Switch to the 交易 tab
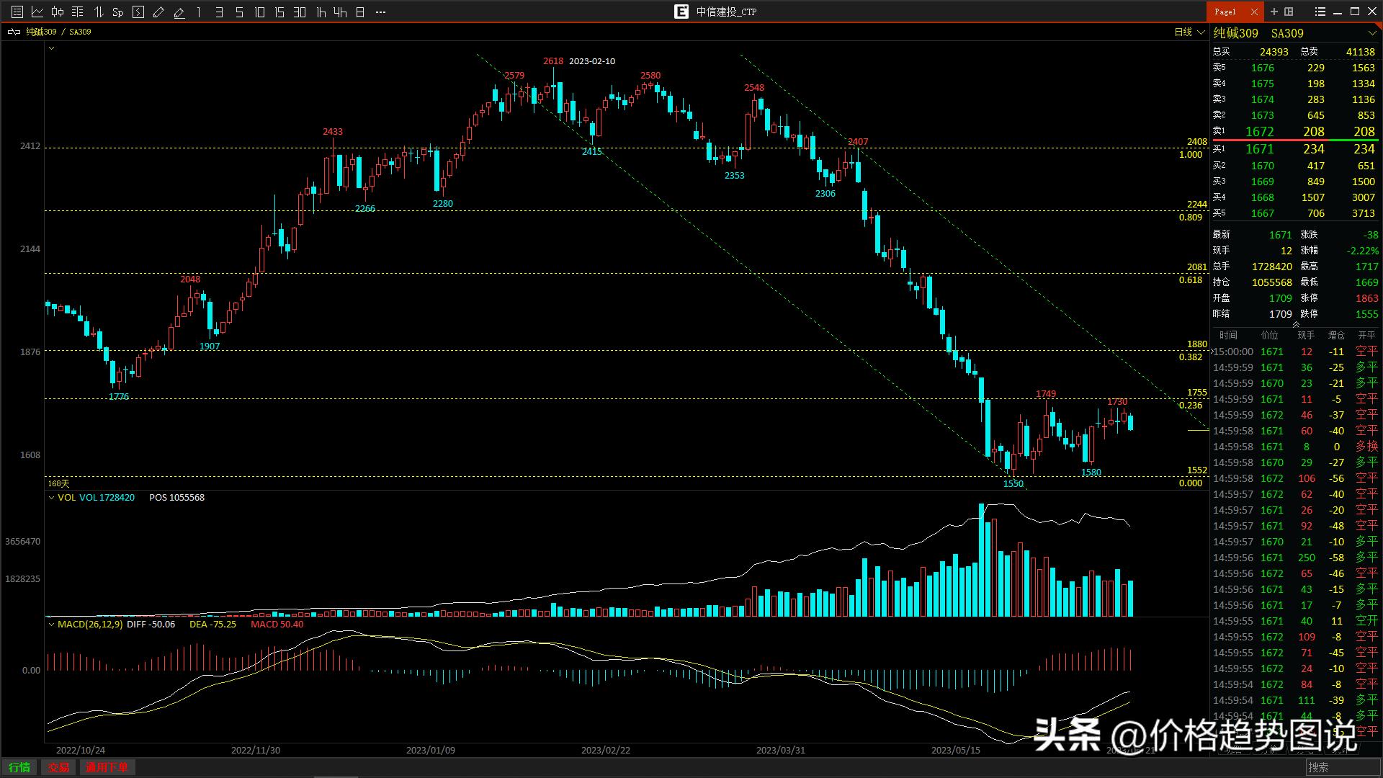 [x=58, y=767]
